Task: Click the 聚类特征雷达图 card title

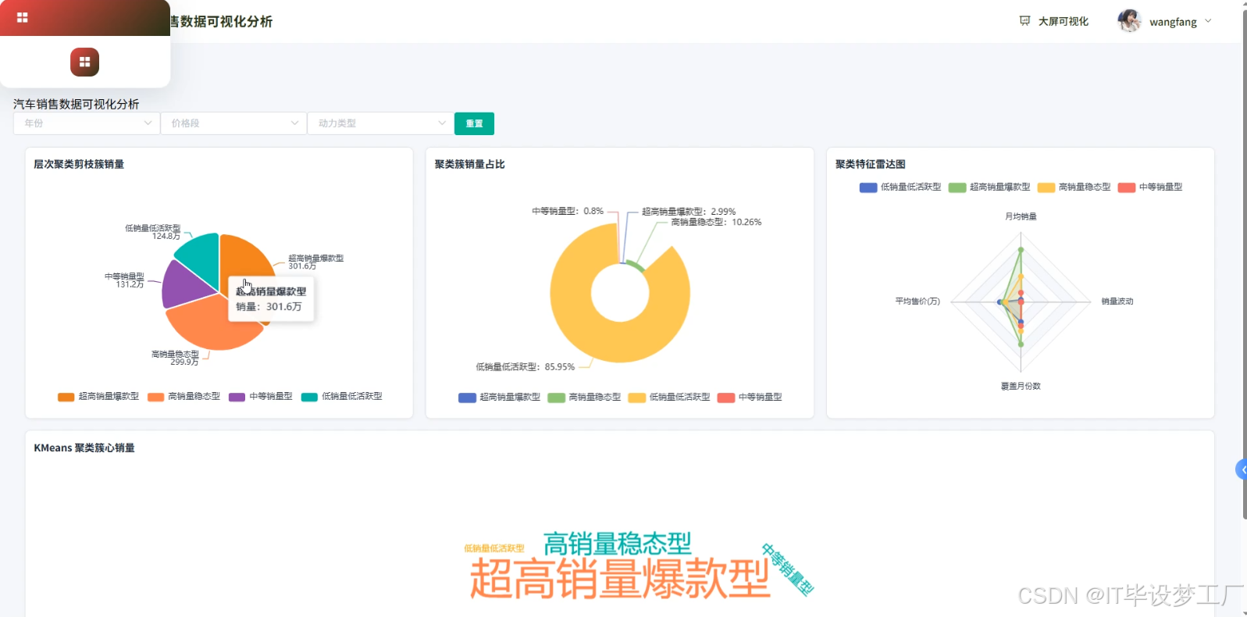Action: pyautogui.click(x=871, y=164)
